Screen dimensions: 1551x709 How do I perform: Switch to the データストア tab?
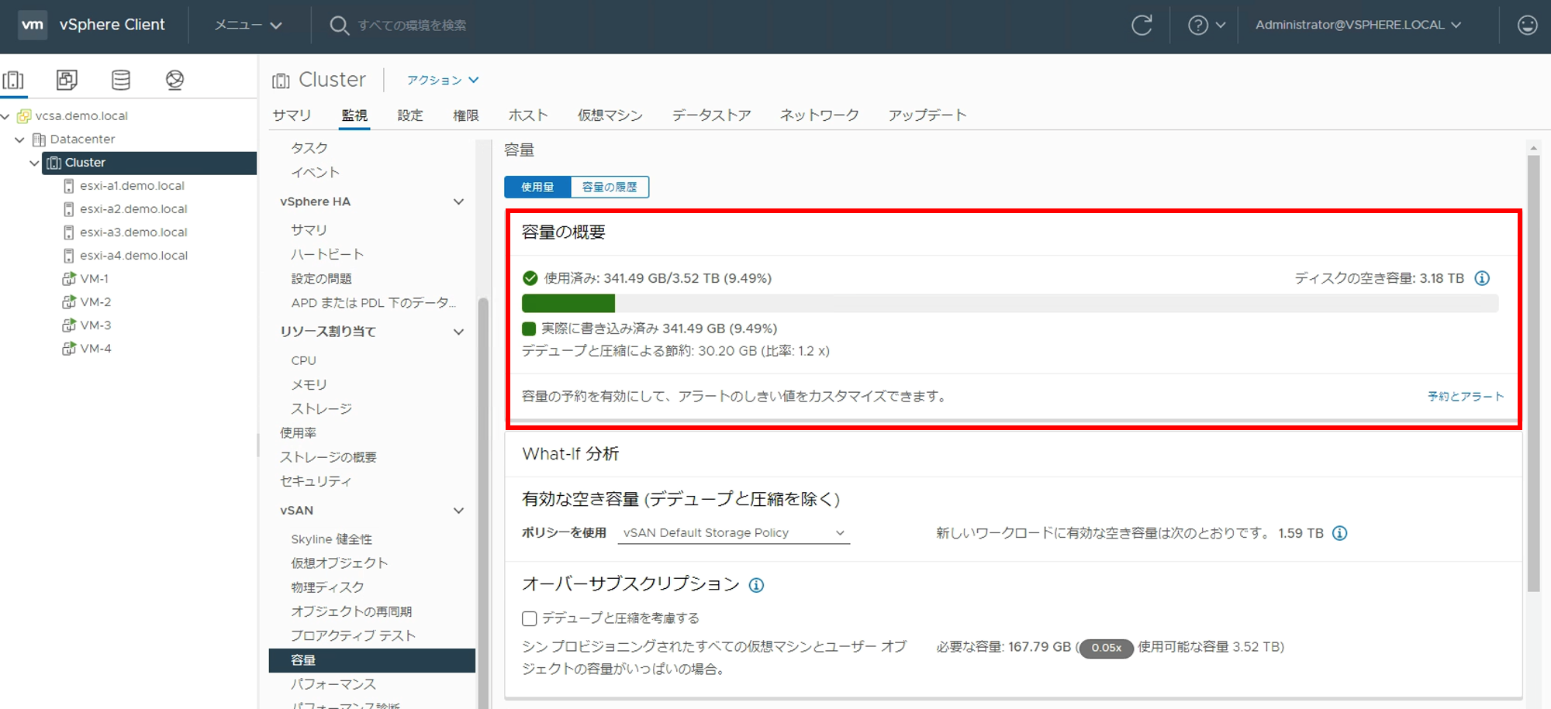pos(711,115)
